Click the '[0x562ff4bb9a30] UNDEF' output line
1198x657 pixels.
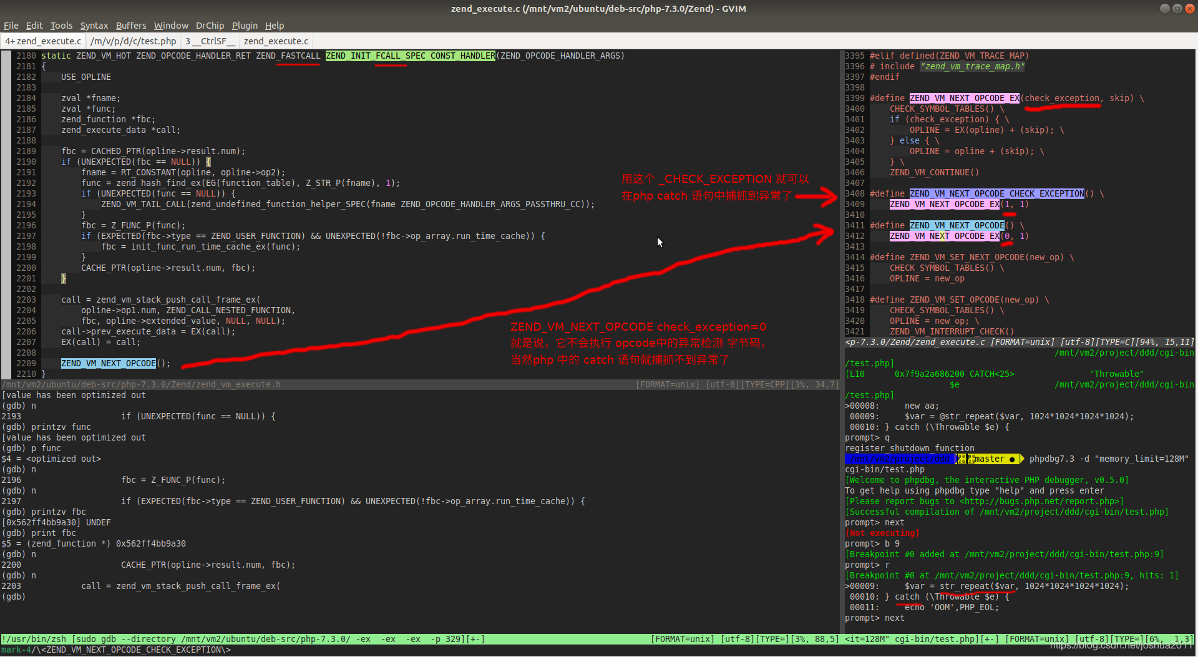[x=56, y=523]
